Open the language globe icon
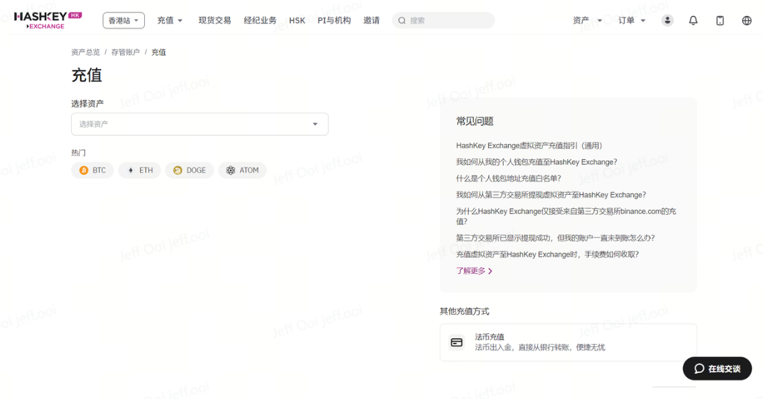The height and width of the screenshot is (399, 763). 747,20
